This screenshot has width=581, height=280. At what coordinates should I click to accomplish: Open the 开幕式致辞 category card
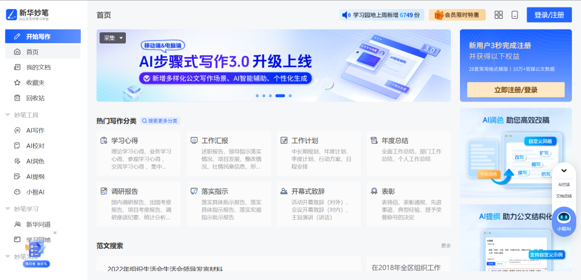click(318, 204)
